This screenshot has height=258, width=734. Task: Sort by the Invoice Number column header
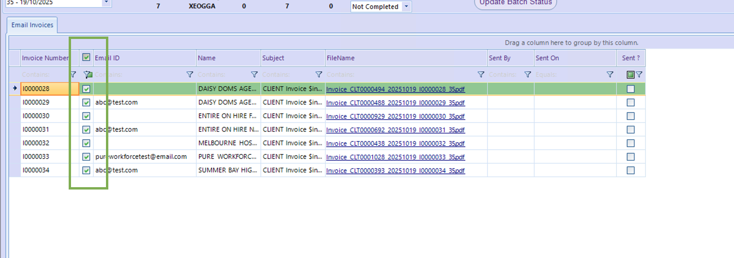45,58
